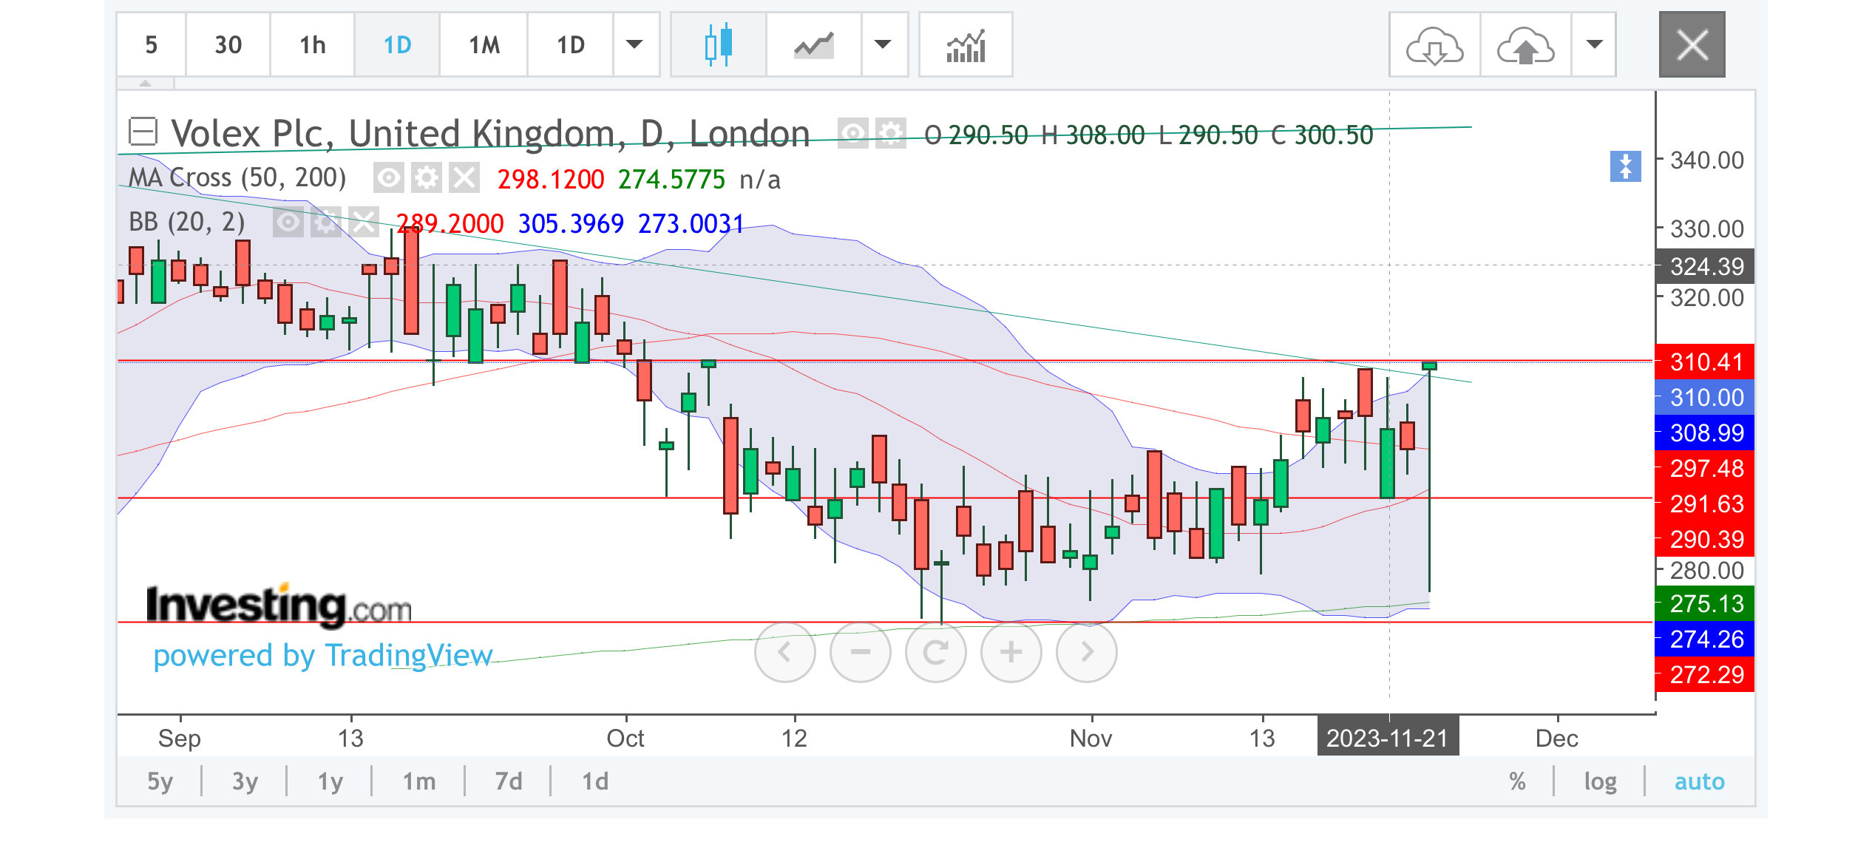Select the 1M interval
Viewport: 1872px width, 865px height.
[484, 45]
